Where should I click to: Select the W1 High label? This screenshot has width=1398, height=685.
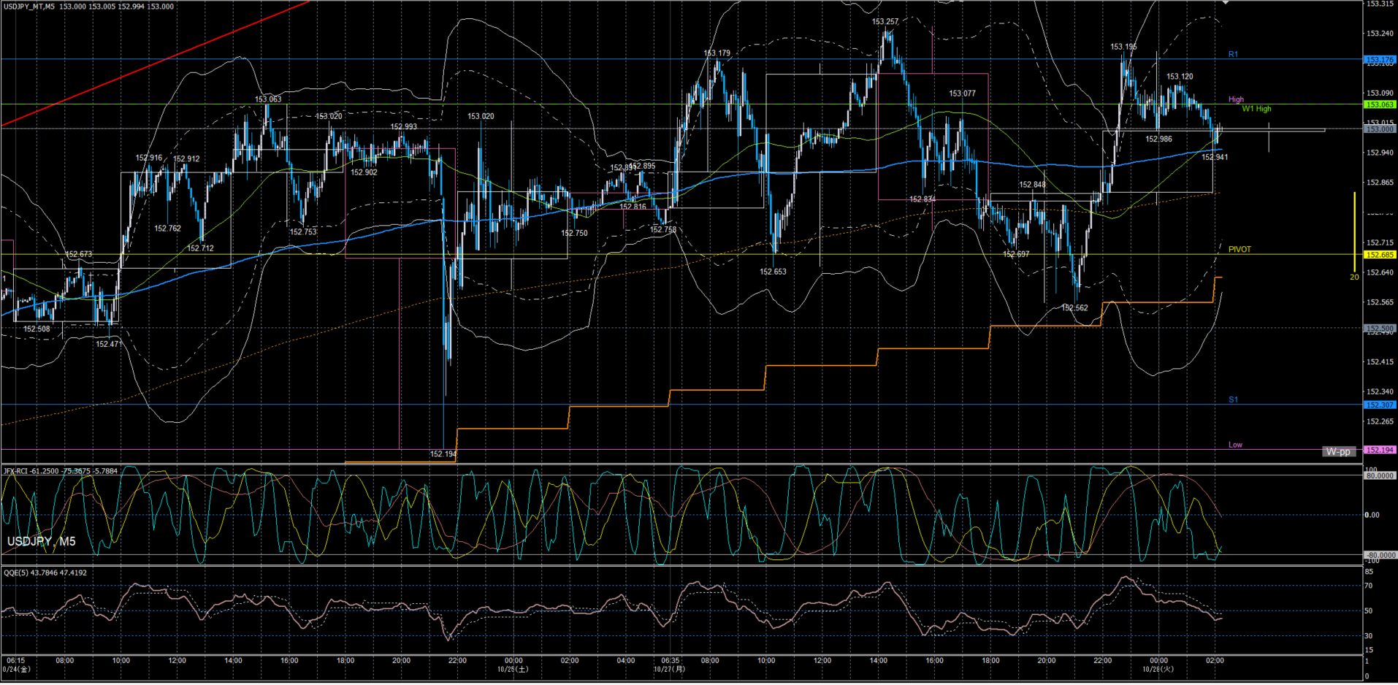(1256, 109)
